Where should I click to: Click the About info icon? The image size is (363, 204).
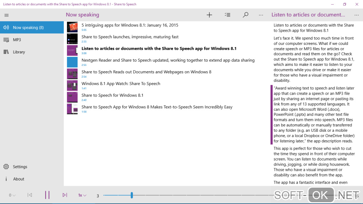click(6, 179)
